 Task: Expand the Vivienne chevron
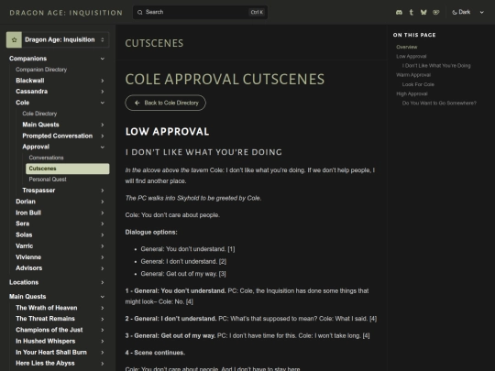tap(103, 257)
